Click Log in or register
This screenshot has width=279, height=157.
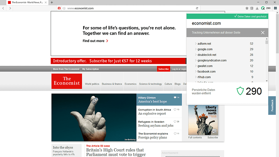pos(179,69)
